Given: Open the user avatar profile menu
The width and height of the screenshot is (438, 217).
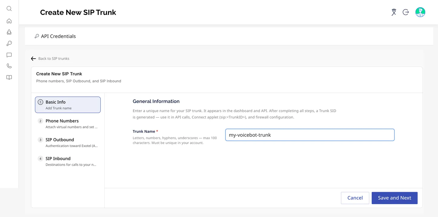Looking at the screenshot, I should (420, 12).
